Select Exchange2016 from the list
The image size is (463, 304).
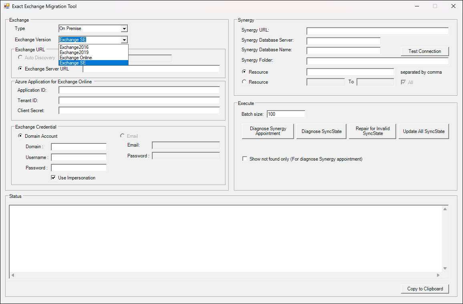pyautogui.click(x=74, y=47)
